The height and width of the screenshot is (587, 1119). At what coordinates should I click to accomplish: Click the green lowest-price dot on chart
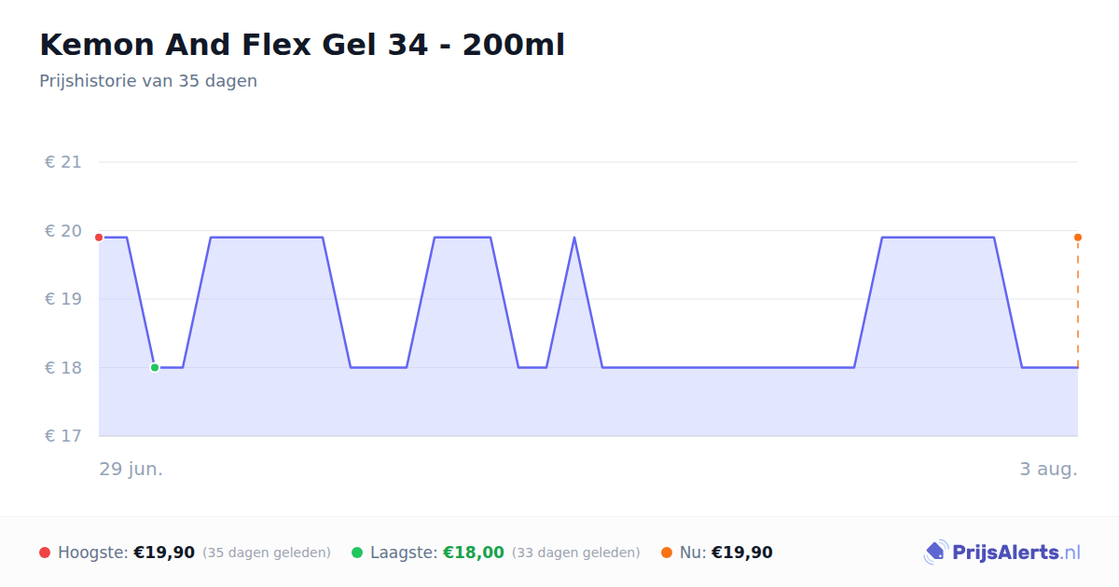155,367
